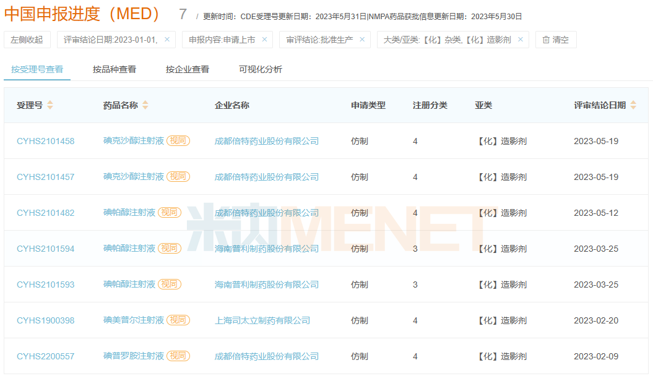Screen dimensions: 653x381
Task: Open 碘美普尔注射液 drug link
Action: (x=134, y=320)
